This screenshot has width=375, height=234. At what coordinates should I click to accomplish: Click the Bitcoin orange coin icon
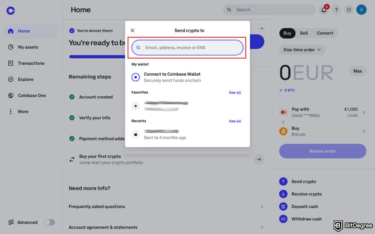tap(283, 131)
